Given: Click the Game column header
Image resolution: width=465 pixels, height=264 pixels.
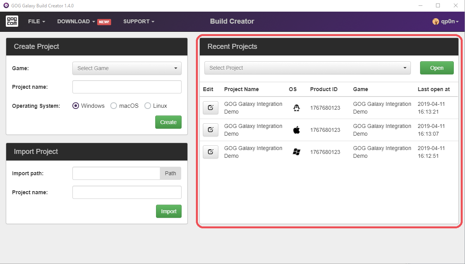Looking at the screenshot, I should pyautogui.click(x=360, y=89).
